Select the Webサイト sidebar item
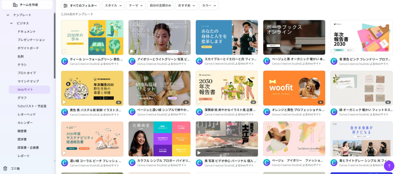Screen dimensions: 397x174 pyautogui.click(x=29, y=89)
